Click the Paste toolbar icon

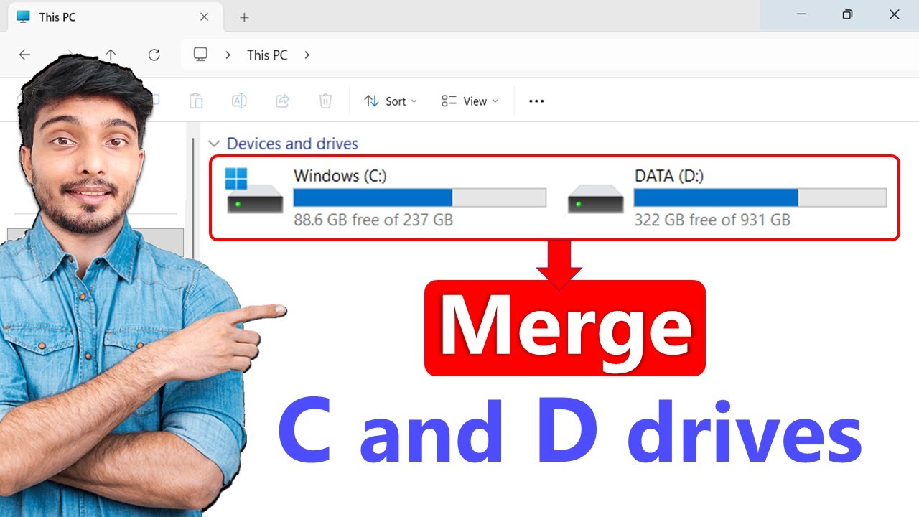196,101
